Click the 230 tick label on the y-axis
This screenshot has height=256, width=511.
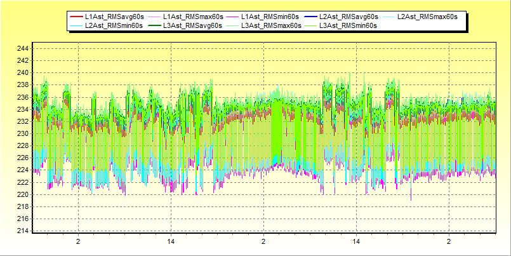(21, 133)
